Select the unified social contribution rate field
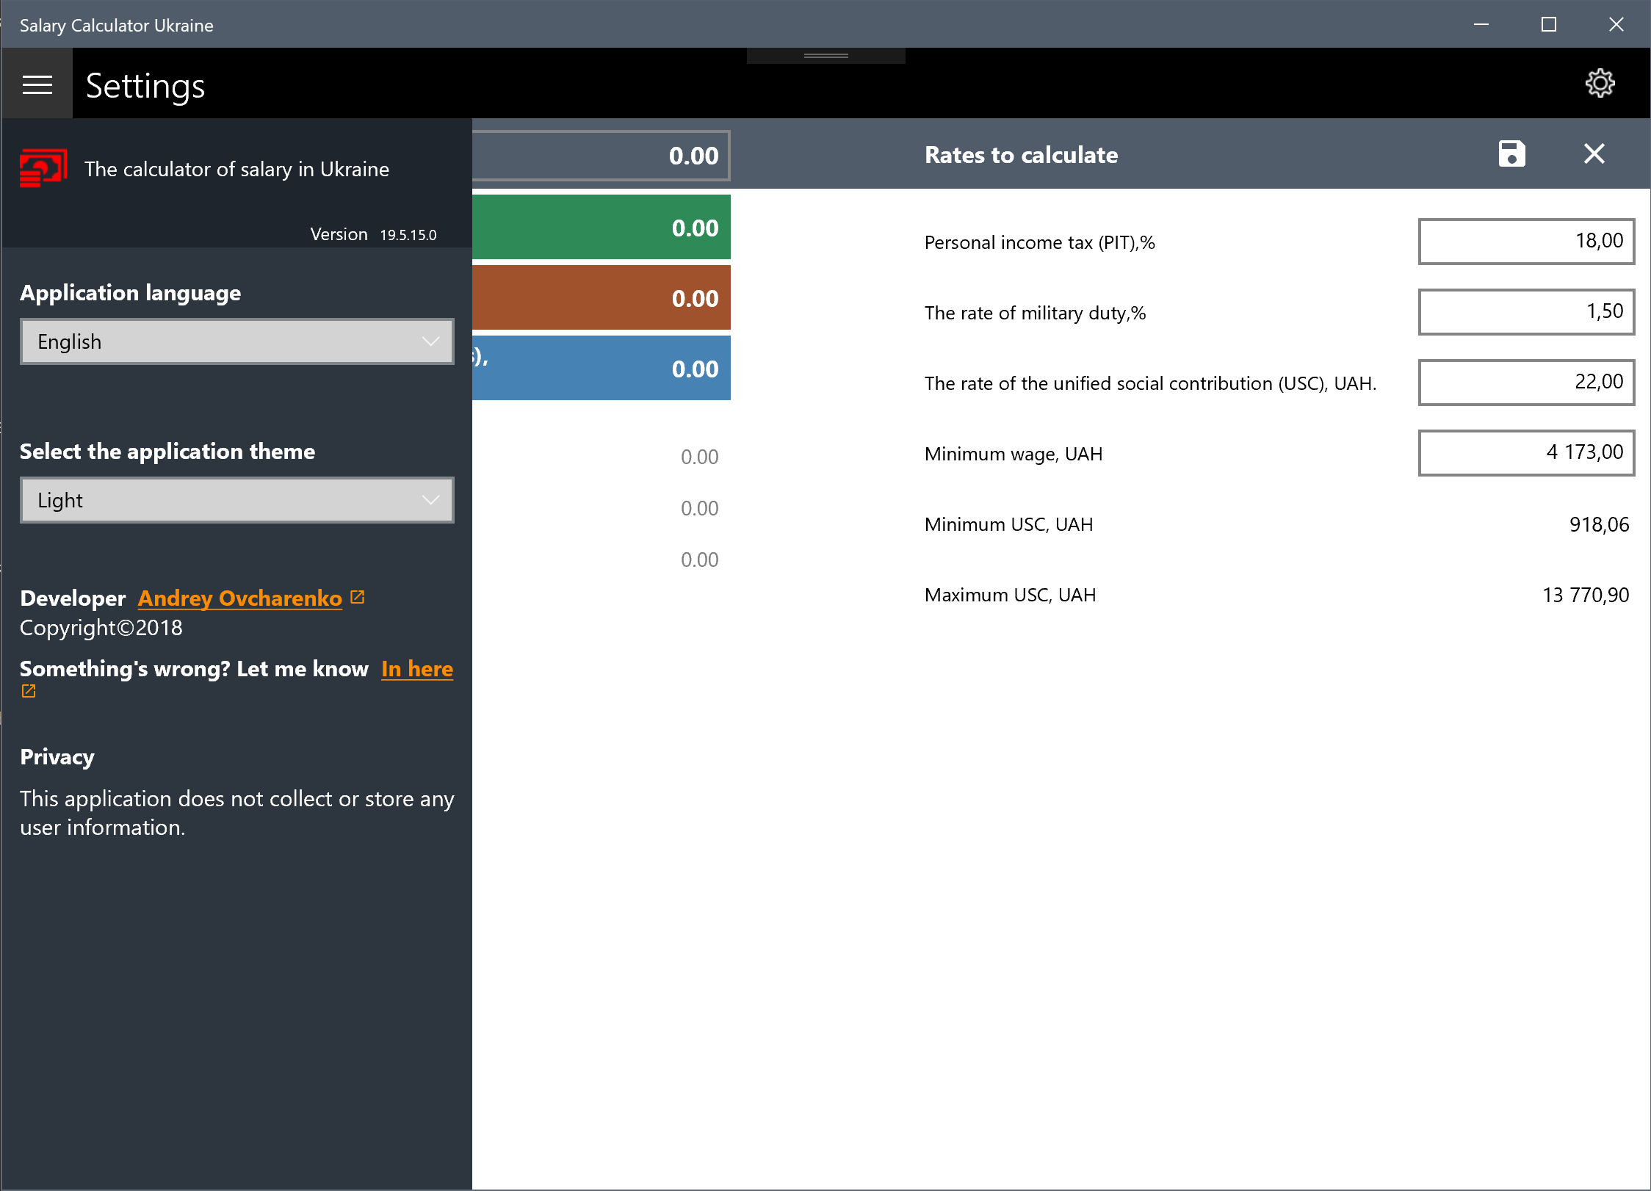 click(x=1525, y=382)
